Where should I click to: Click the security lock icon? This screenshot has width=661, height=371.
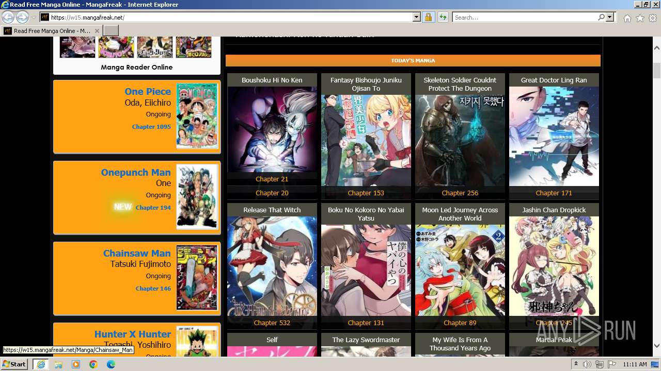coord(428,18)
